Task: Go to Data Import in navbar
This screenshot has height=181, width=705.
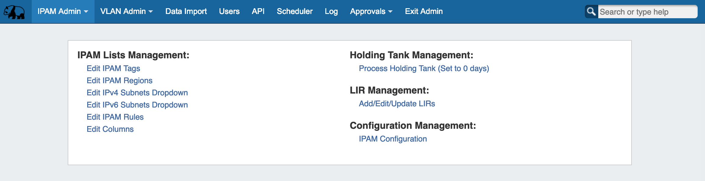Action: coord(186,12)
